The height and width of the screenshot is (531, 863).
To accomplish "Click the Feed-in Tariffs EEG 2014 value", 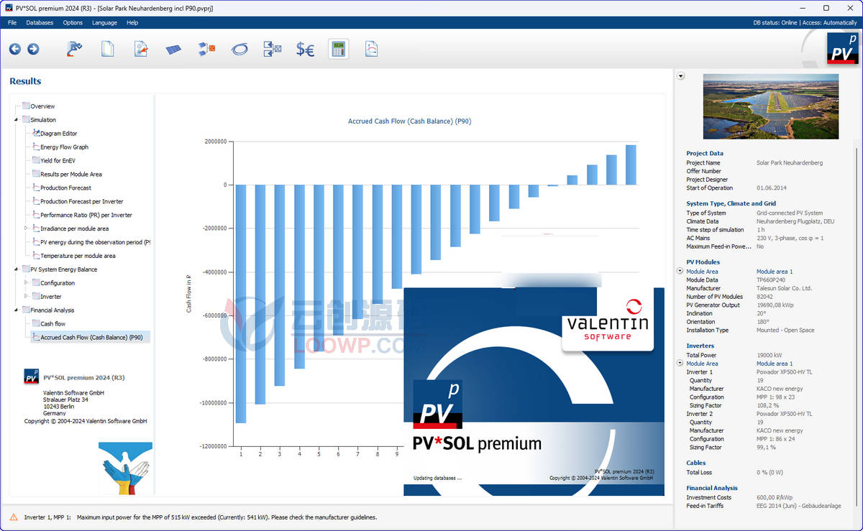I will [798, 506].
